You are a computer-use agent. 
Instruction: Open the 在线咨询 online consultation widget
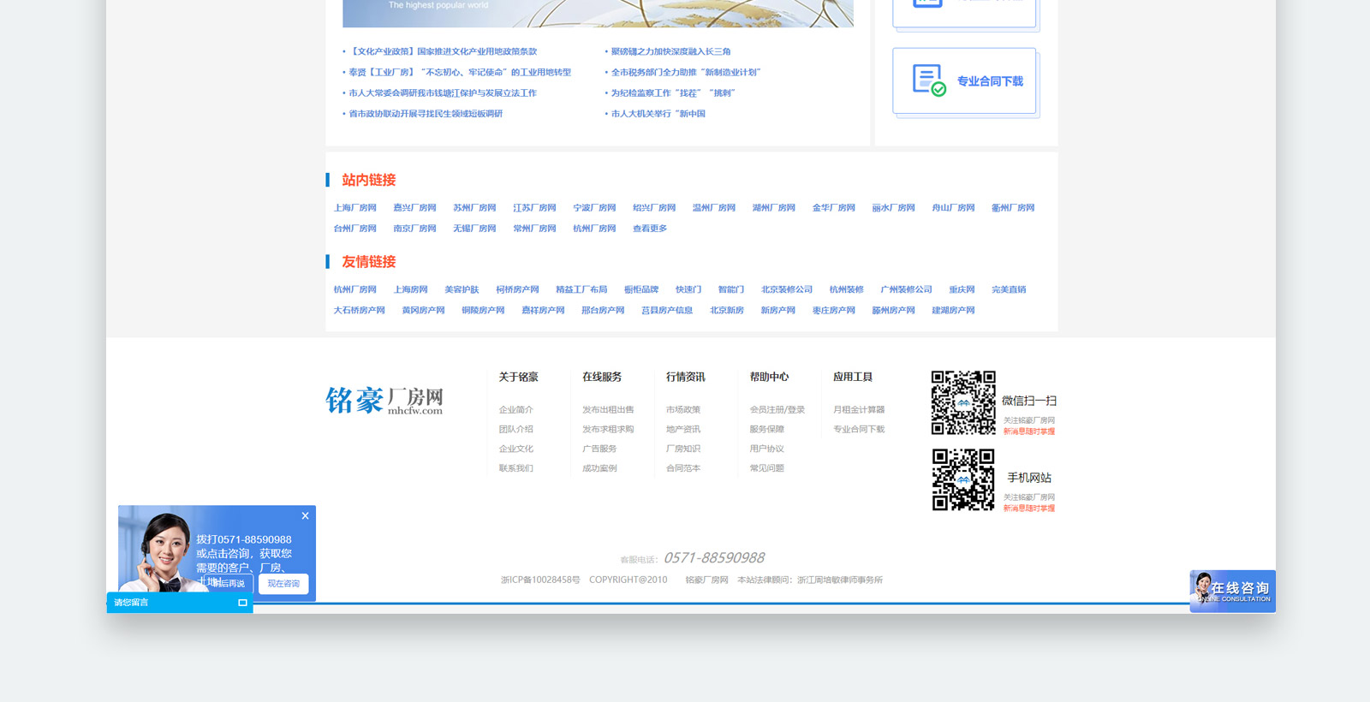(1232, 591)
